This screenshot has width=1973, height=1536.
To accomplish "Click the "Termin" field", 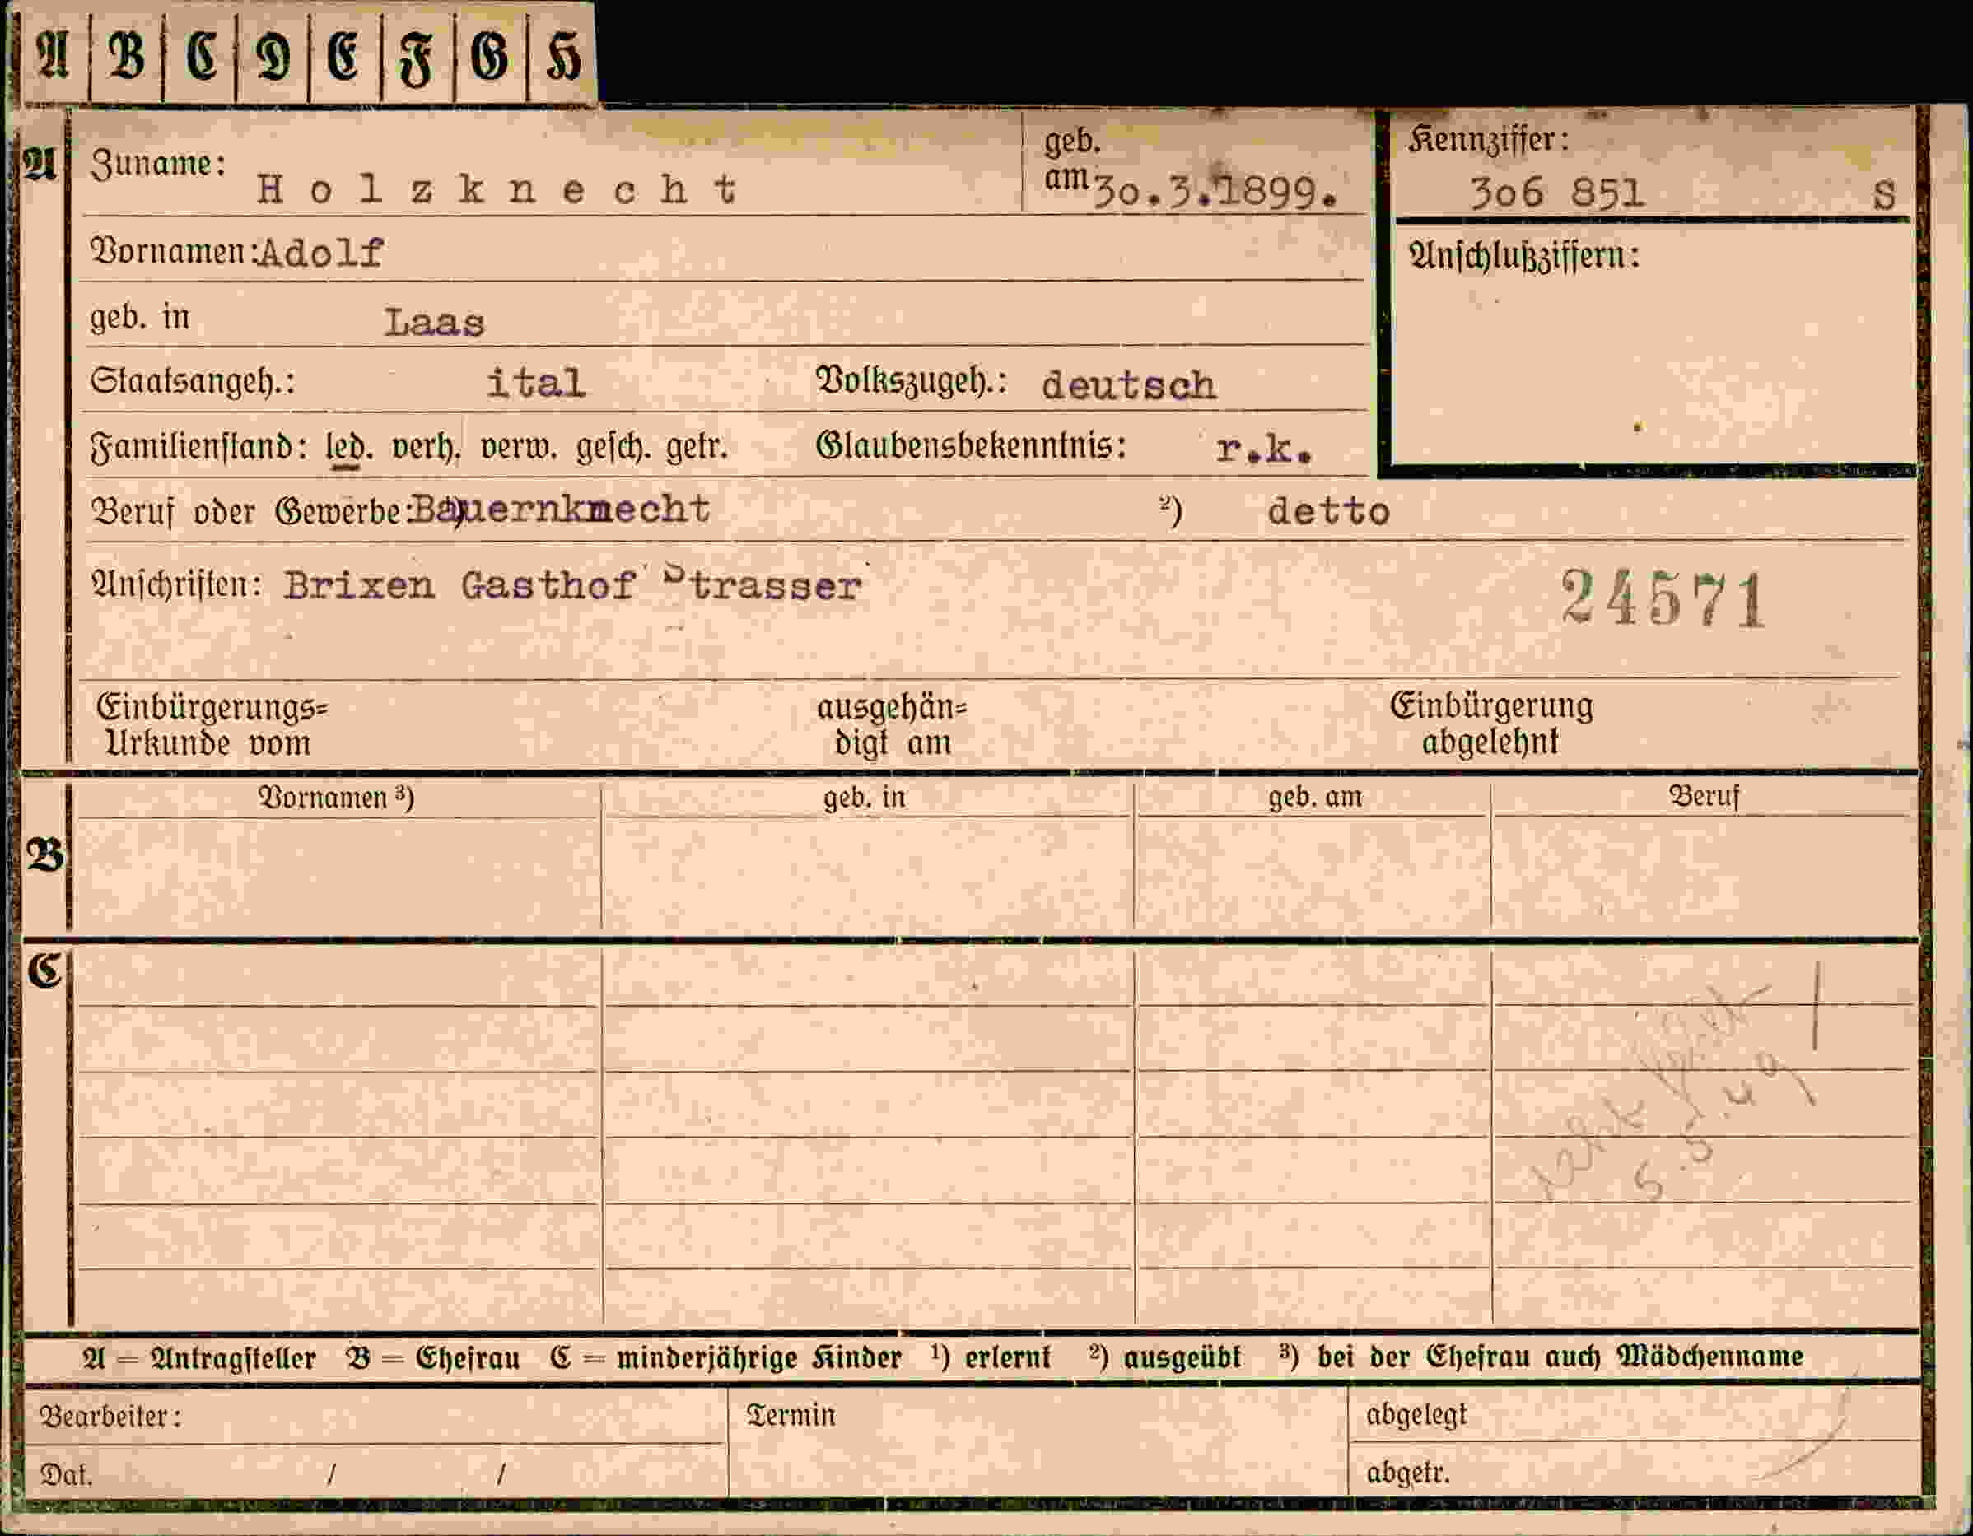I will 1038,1443.
